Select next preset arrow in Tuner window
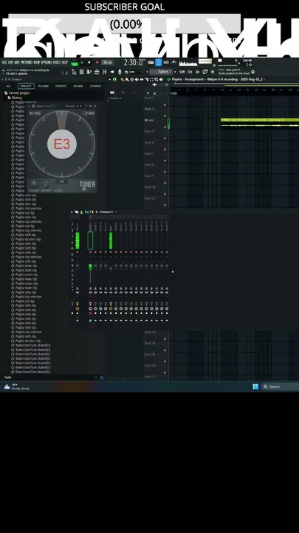299x533 pixels. click(x=80, y=106)
